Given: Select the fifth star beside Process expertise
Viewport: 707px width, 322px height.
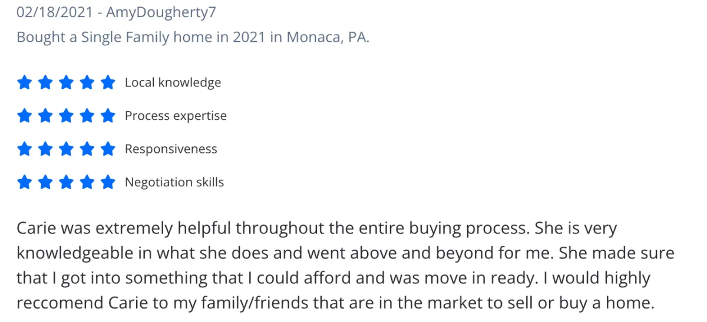Looking at the screenshot, I should pyautogui.click(x=108, y=116).
